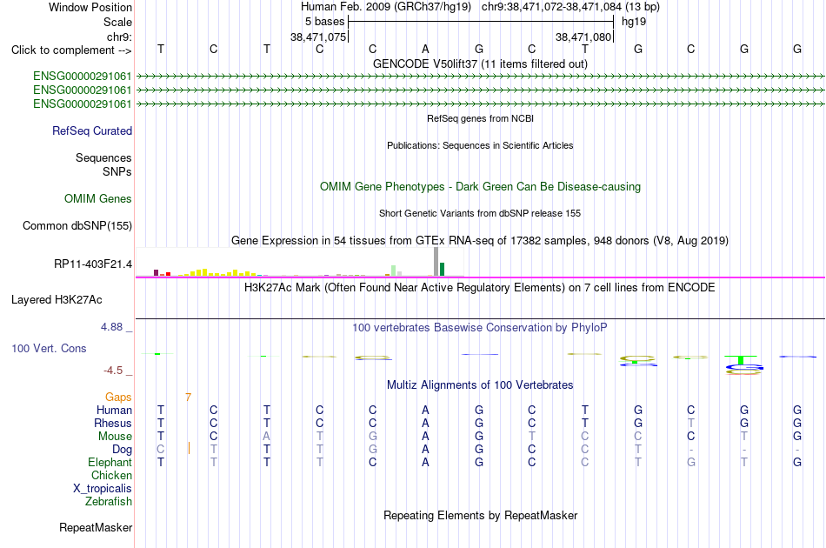Click the orange gap count 7

(188, 397)
